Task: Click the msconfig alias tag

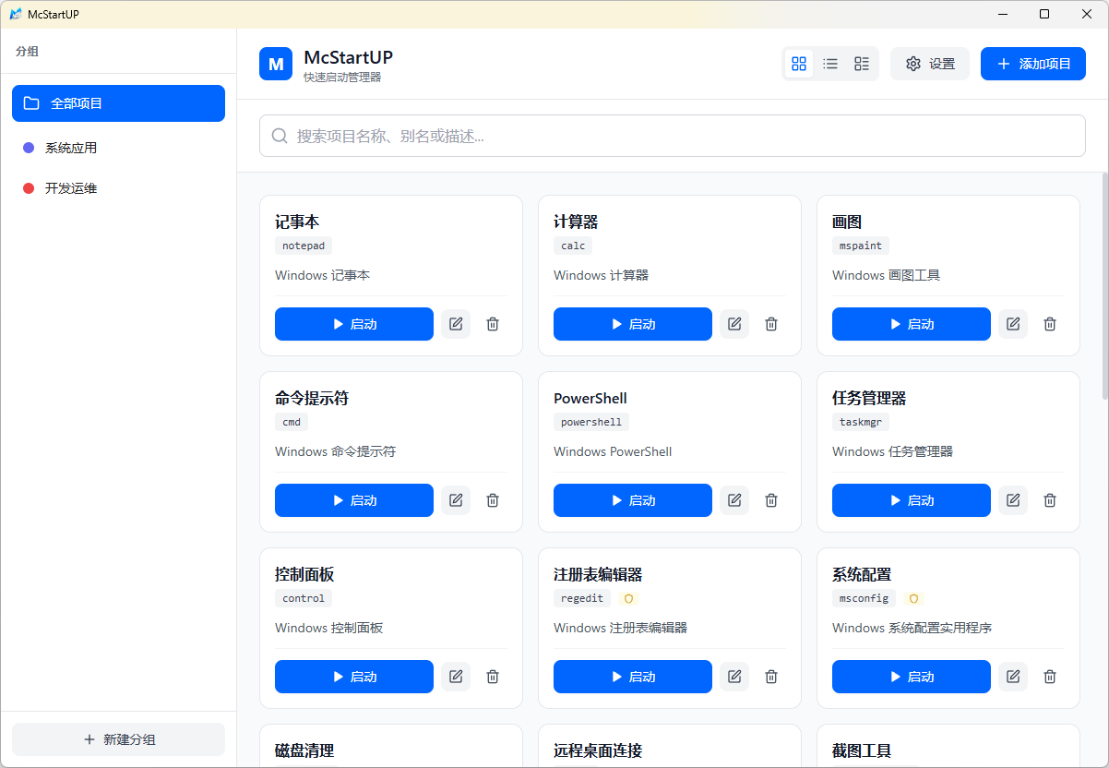Action: tap(864, 598)
